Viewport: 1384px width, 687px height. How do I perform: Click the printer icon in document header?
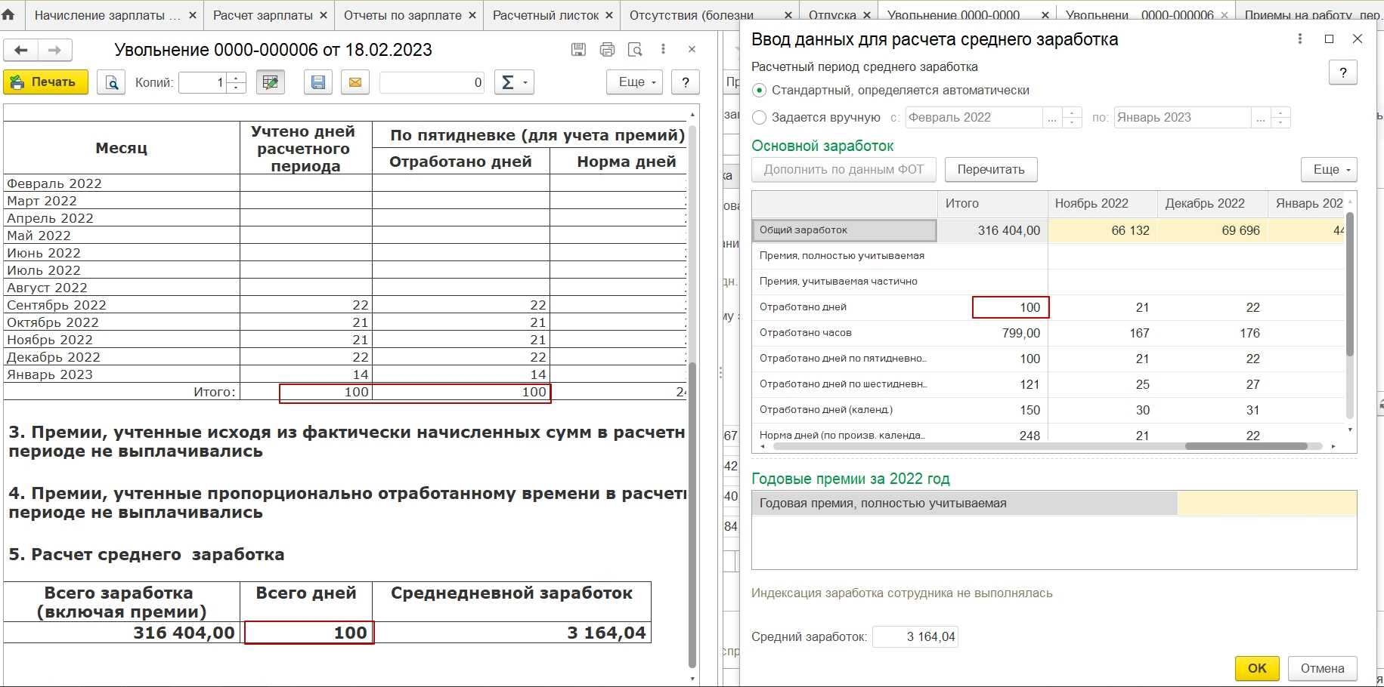[607, 50]
